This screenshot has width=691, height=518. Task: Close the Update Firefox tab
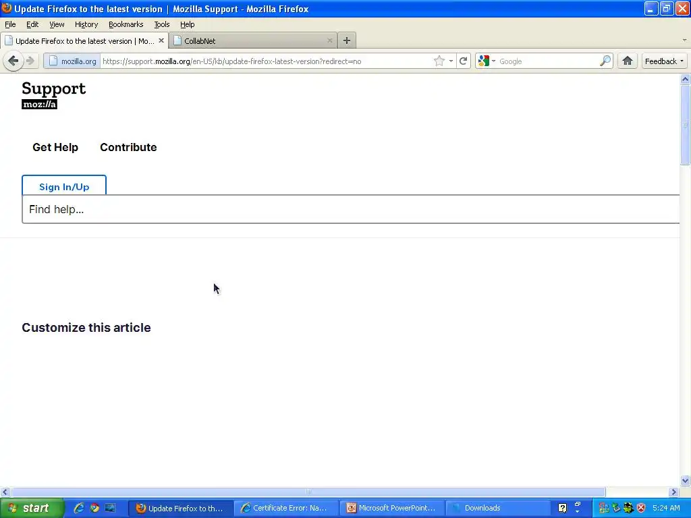click(161, 40)
